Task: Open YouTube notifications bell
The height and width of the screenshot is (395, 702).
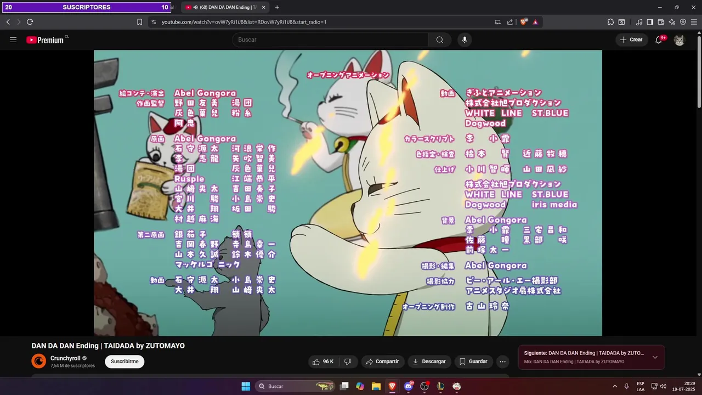Action: [659, 39]
